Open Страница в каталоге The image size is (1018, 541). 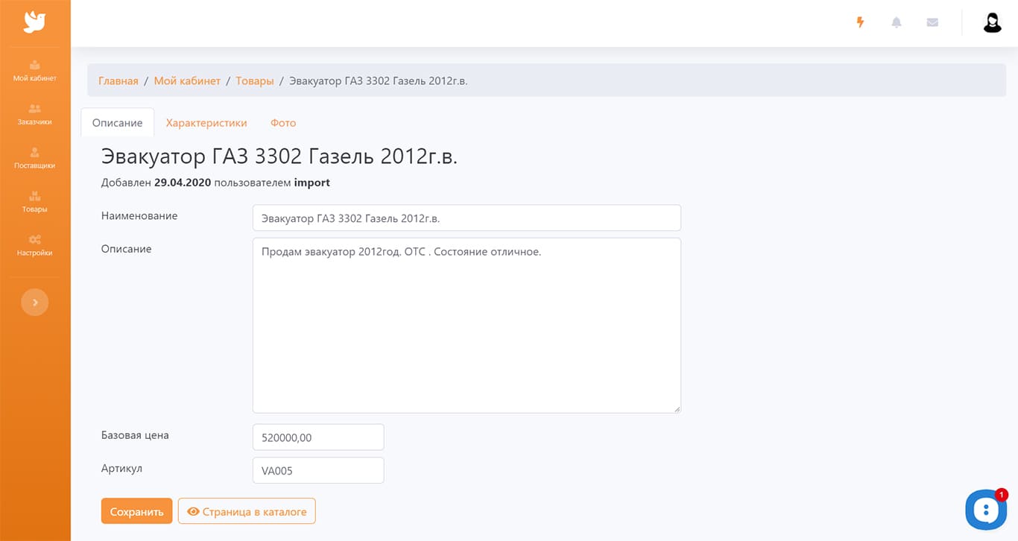point(247,512)
